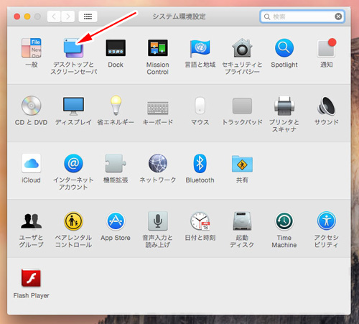Close the システム環境設定 window

pyautogui.click(x=17, y=17)
